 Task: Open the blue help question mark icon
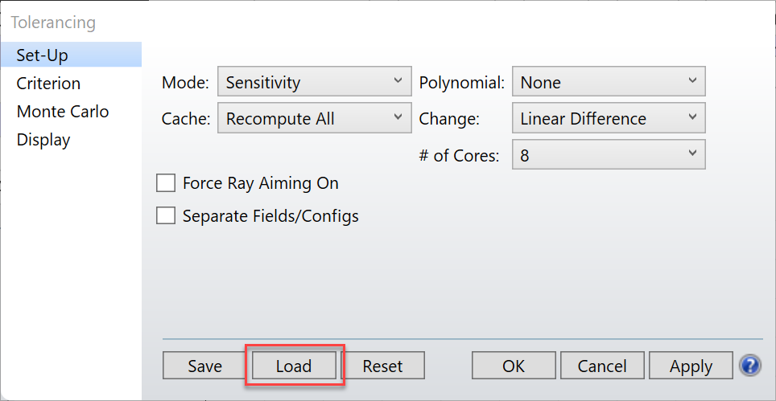(749, 366)
